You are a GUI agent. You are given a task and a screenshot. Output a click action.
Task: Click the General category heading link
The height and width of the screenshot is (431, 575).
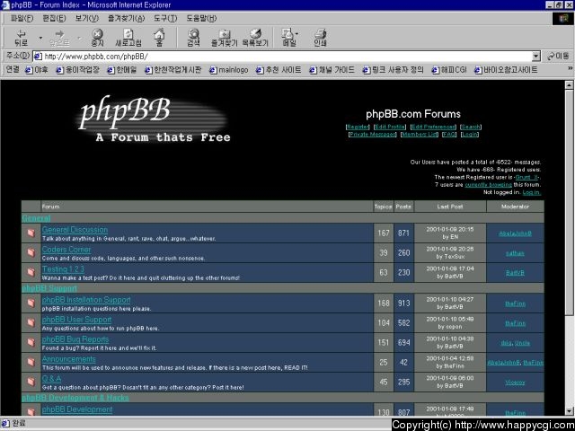coord(36,218)
